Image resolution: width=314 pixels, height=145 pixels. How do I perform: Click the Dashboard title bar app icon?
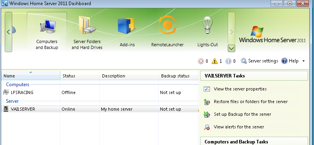point(5,4)
